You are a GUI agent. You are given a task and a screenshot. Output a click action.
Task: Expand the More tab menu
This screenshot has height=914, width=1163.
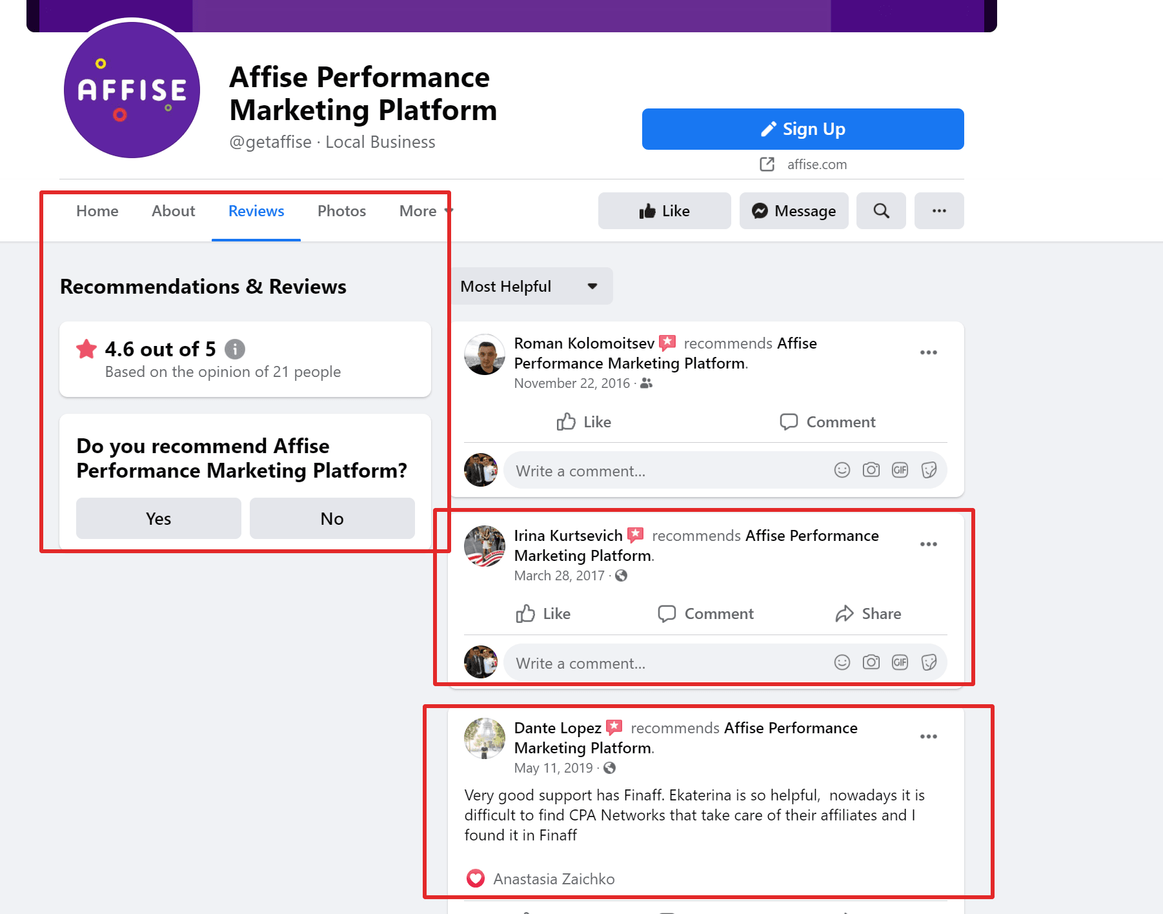tap(426, 211)
